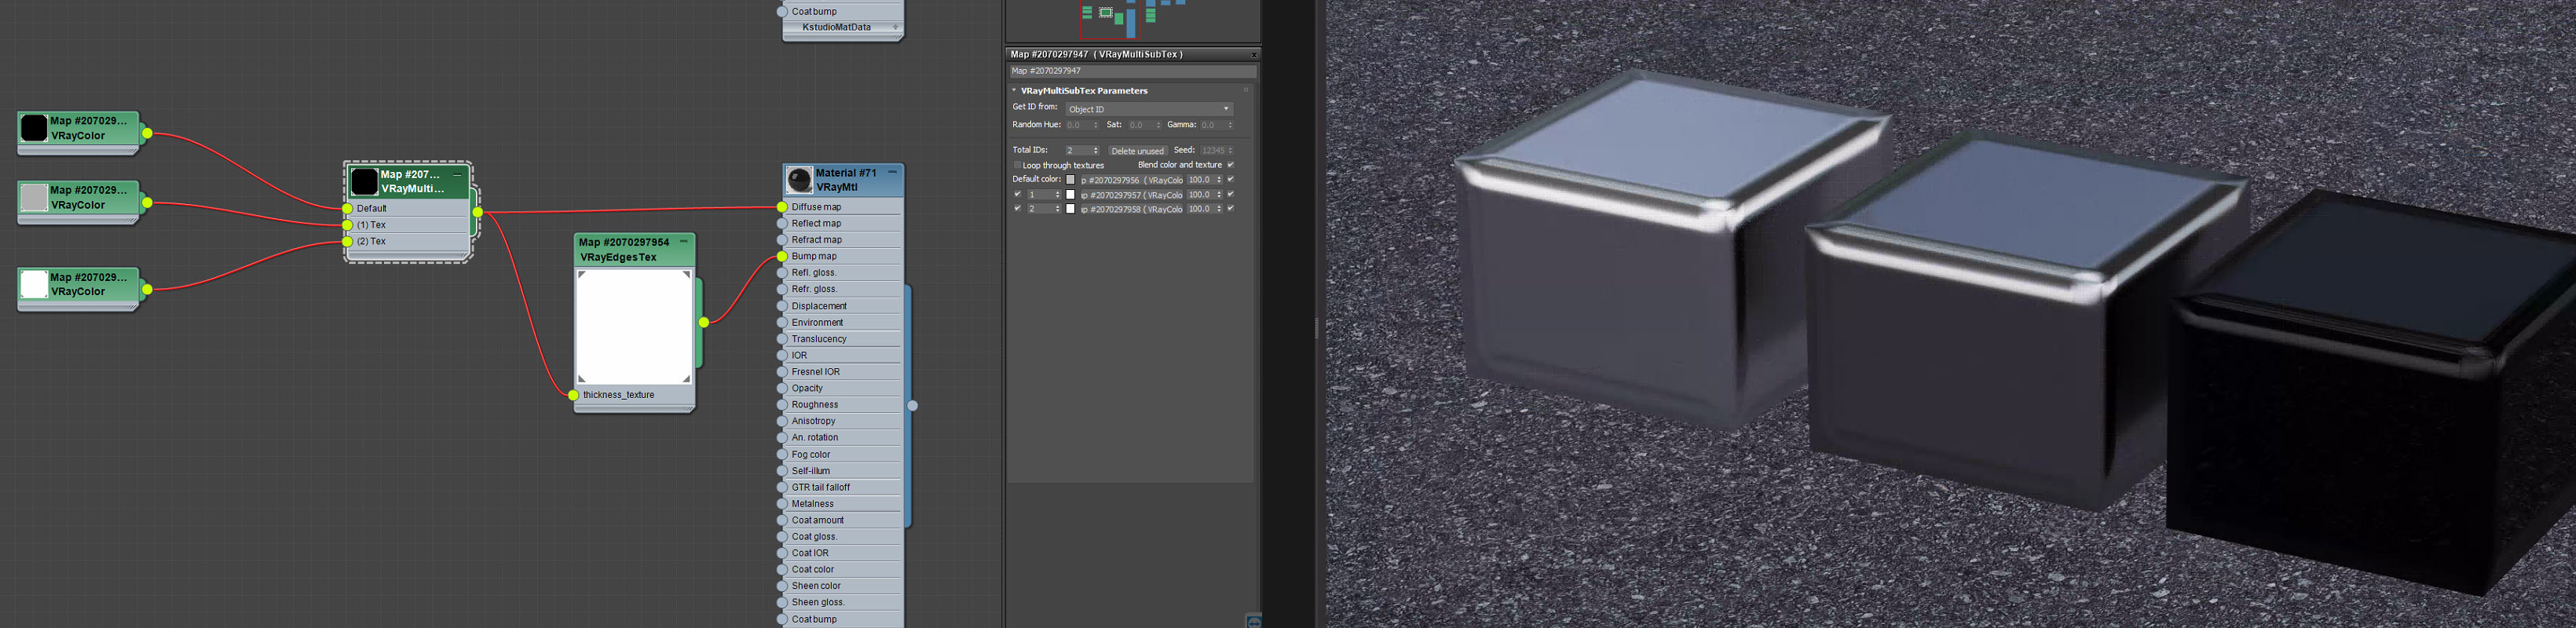Click the map button #2070297957

point(1131,195)
